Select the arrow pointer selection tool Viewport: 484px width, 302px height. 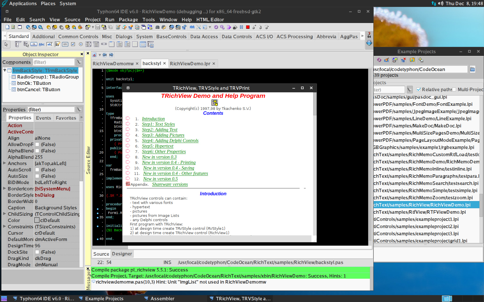(x=6, y=44)
